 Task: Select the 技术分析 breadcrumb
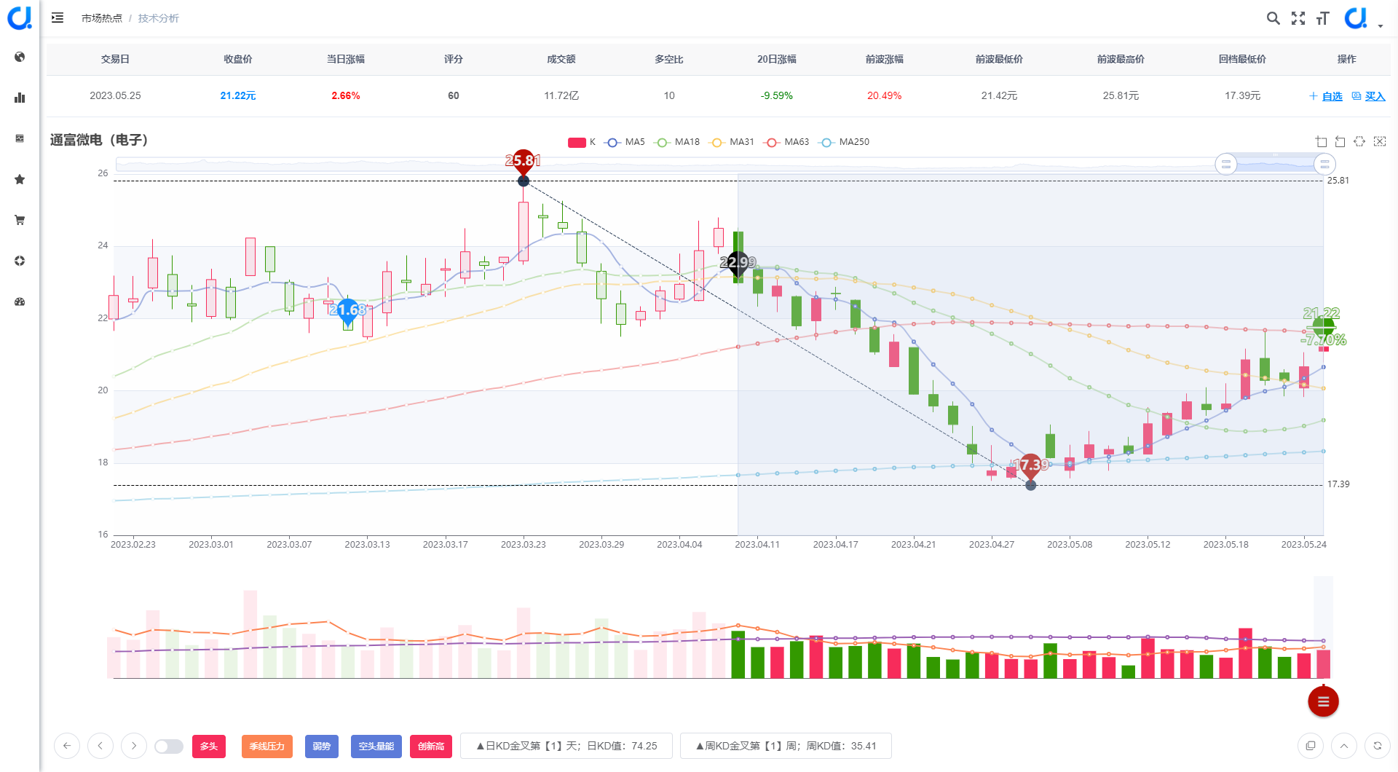coord(158,18)
